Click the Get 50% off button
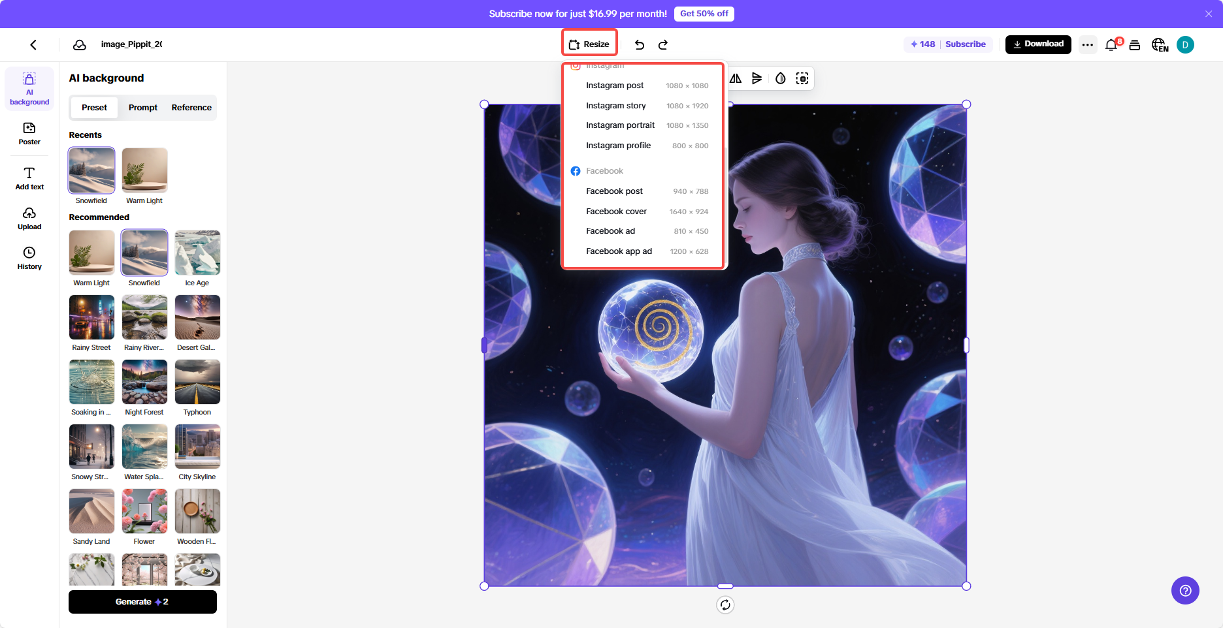The height and width of the screenshot is (628, 1223). (x=704, y=13)
